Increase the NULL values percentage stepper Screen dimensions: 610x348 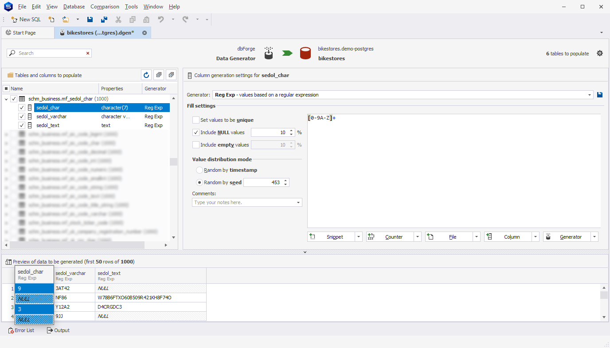291,131
